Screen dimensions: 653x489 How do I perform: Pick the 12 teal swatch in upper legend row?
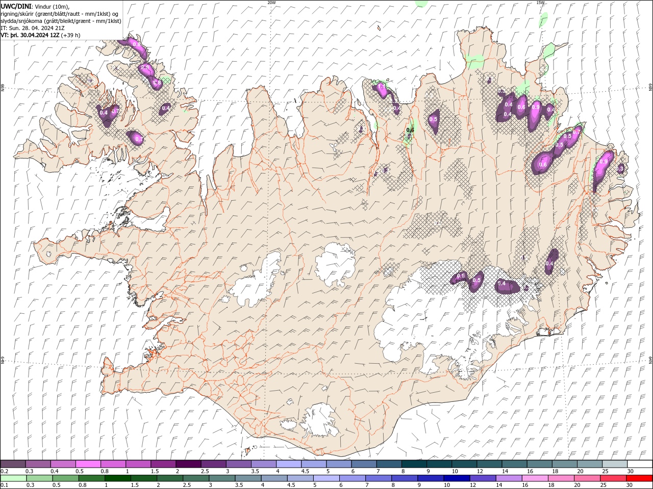point(490,464)
